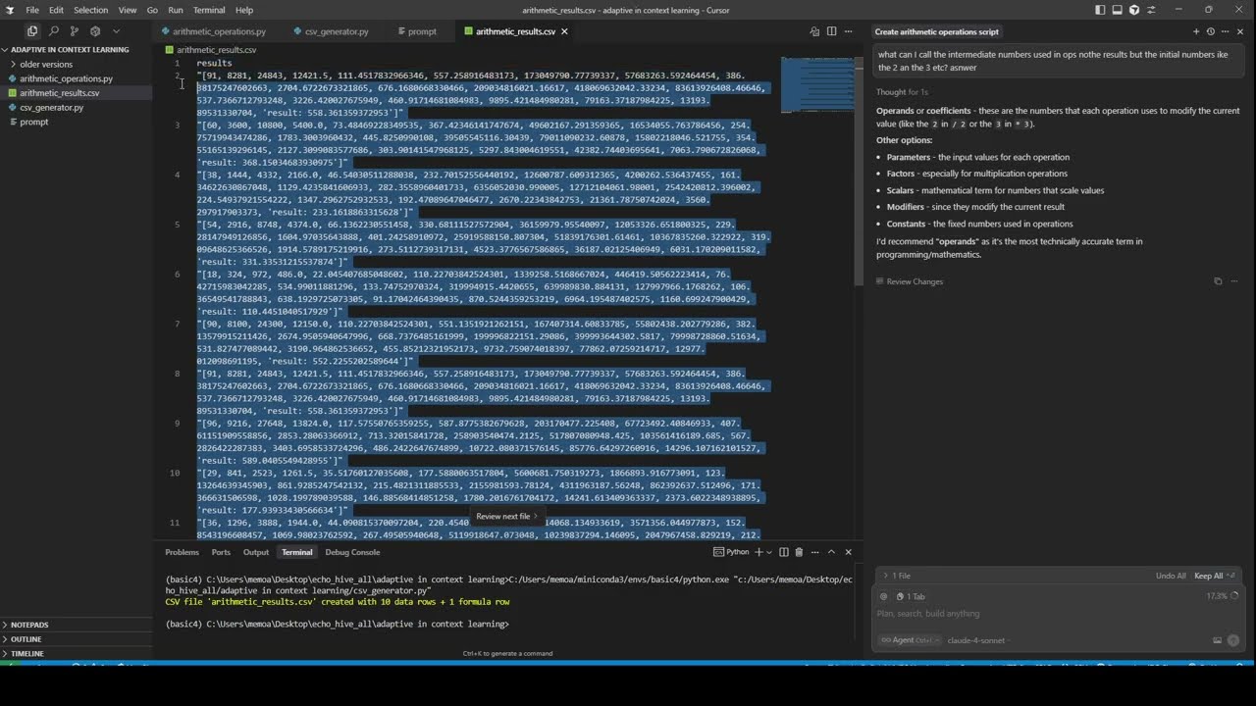Open chat panel more options
1256x706 pixels.
tap(1226, 31)
